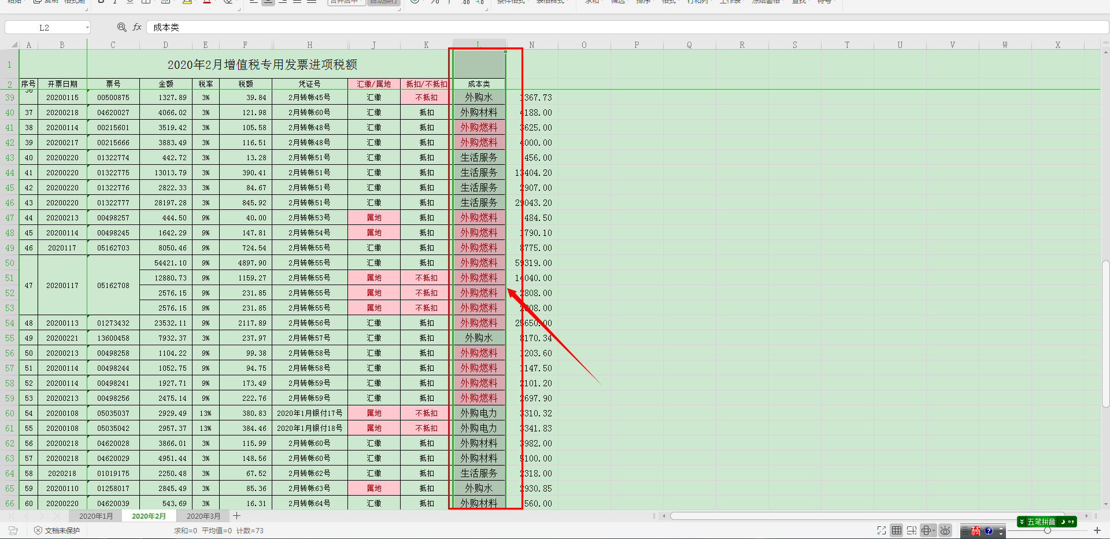Image resolution: width=1110 pixels, height=539 pixels.
Task: Click cell 外购水 in row 39
Action: pos(479,98)
